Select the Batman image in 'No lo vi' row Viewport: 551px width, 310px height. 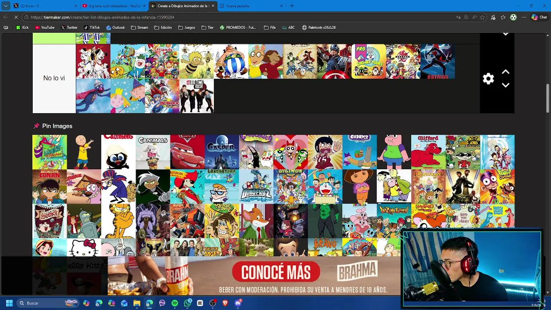click(x=437, y=61)
